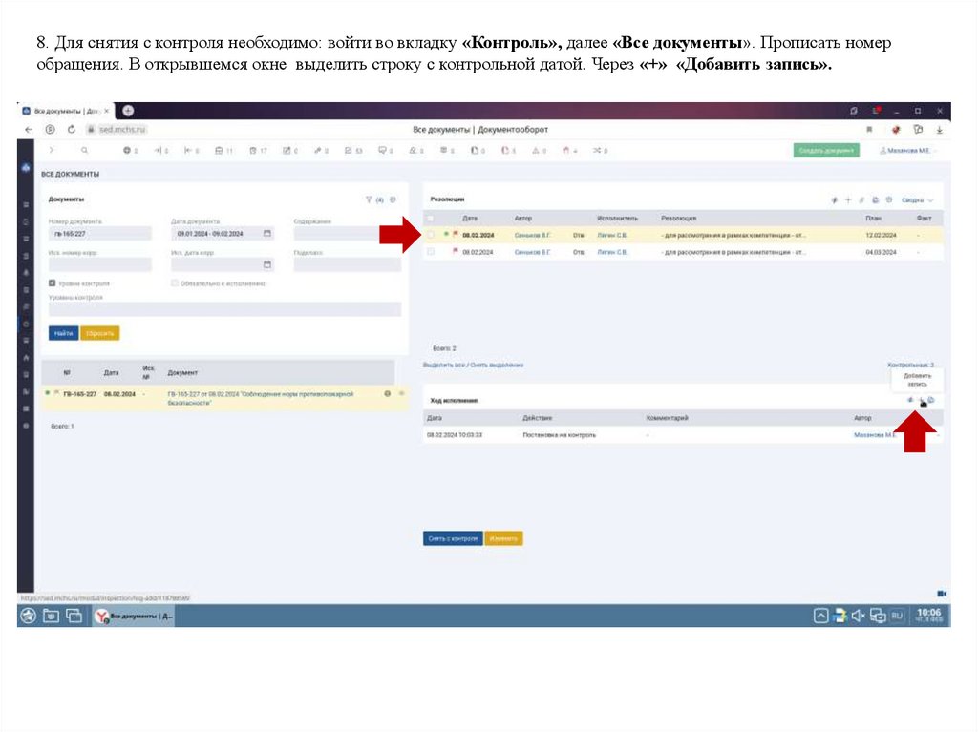
Task: Click the sed.mchs.ru address bar
Action: (122, 130)
